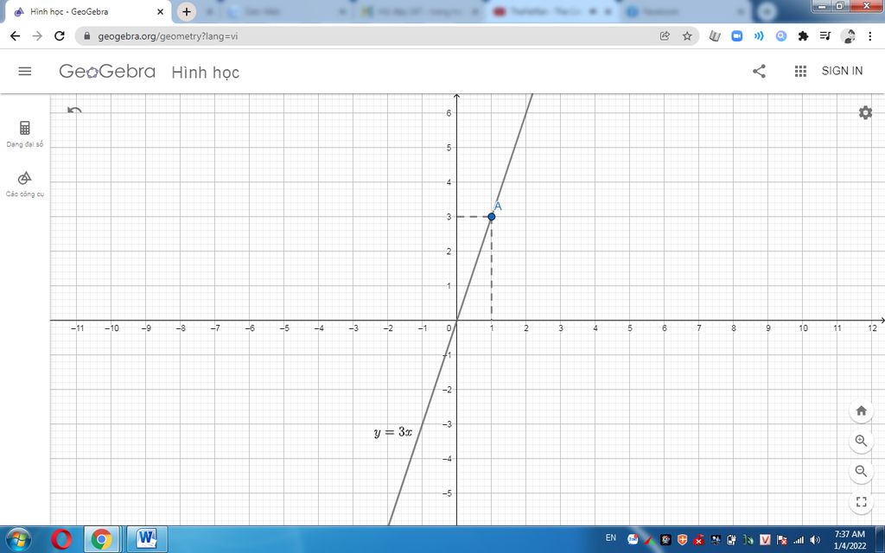Image resolution: width=885 pixels, height=553 pixels.
Task: Open the Extensions puzzle icon
Action: click(803, 36)
